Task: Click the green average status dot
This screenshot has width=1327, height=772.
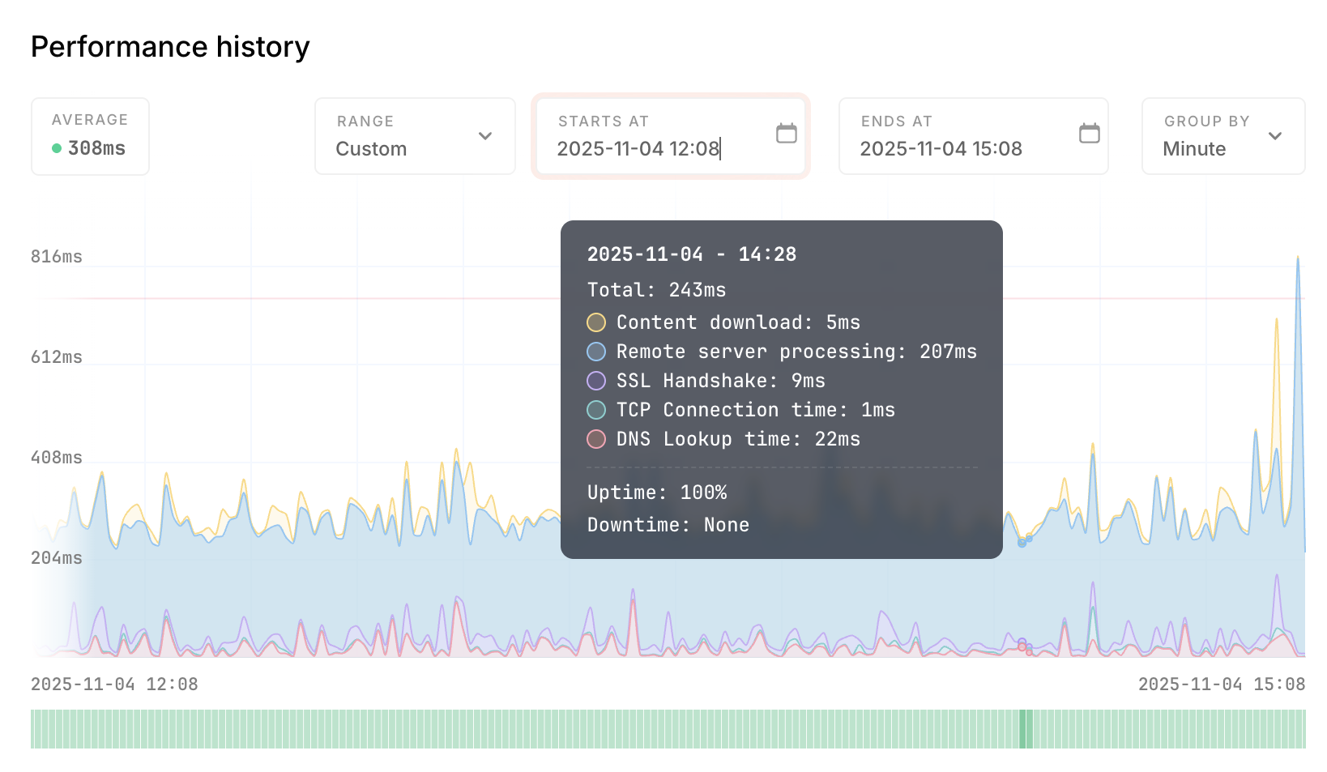Action: (x=57, y=148)
